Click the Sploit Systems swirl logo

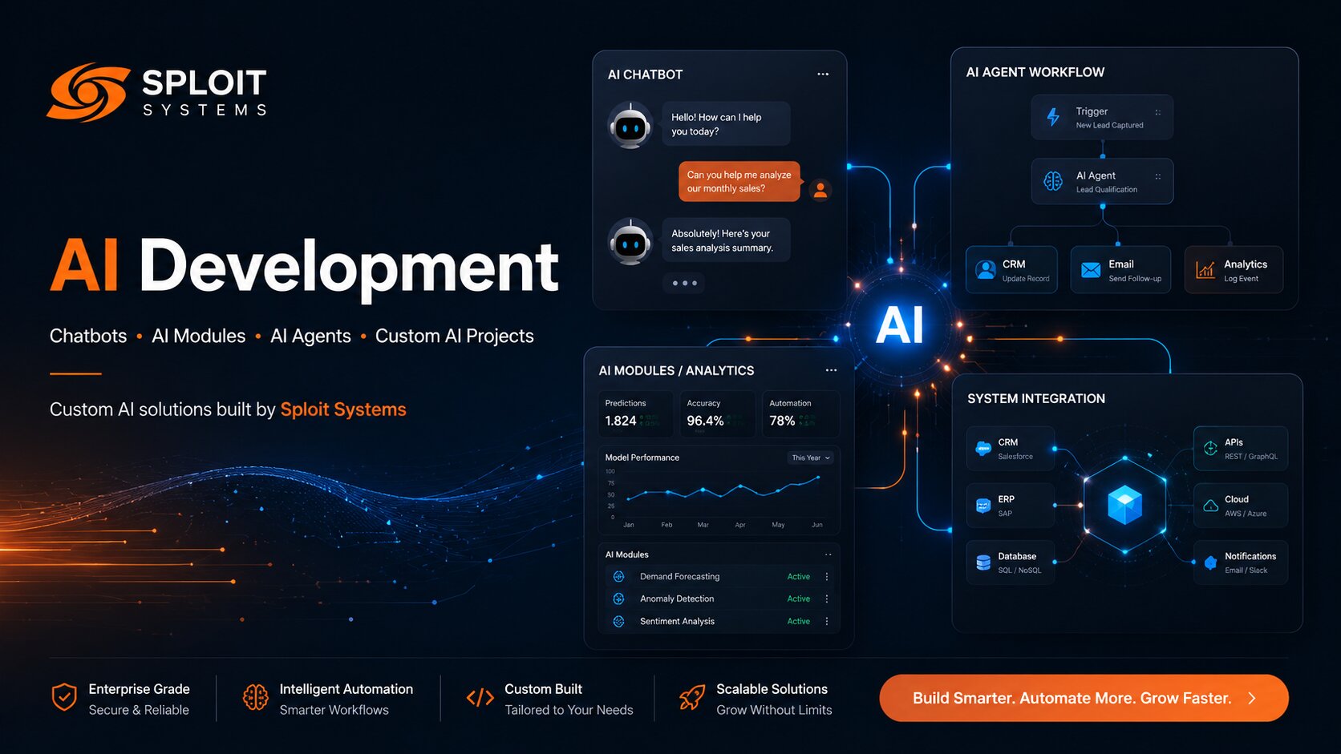[x=88, y=92]
